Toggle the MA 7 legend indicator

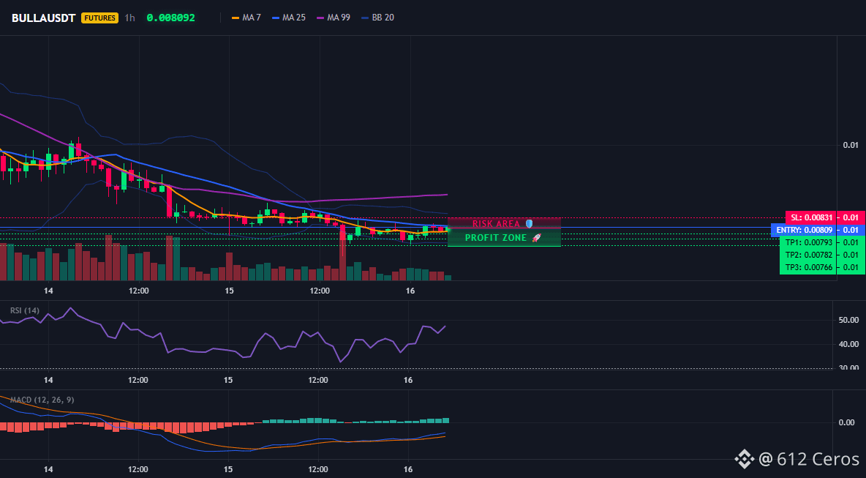point(246,18)
